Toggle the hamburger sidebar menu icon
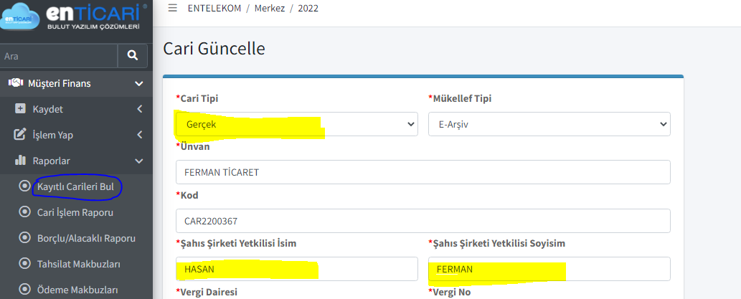The height and width of the screenshot is (299, 741). [172, 8]
